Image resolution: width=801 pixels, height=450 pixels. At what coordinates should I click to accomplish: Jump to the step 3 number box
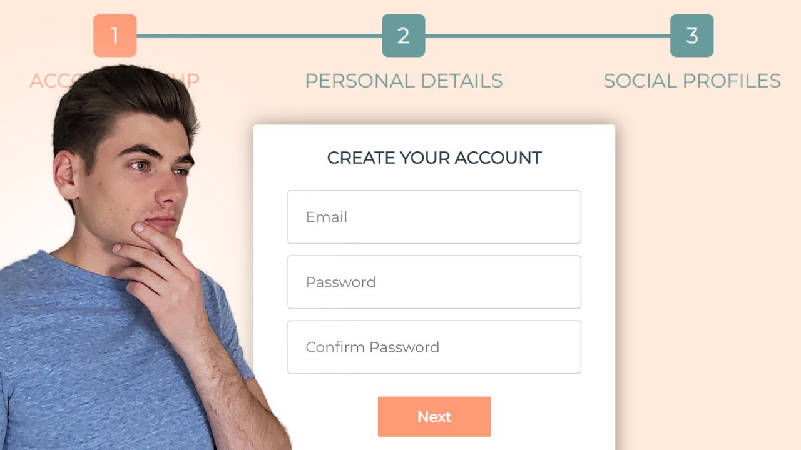tap(691, 36)
